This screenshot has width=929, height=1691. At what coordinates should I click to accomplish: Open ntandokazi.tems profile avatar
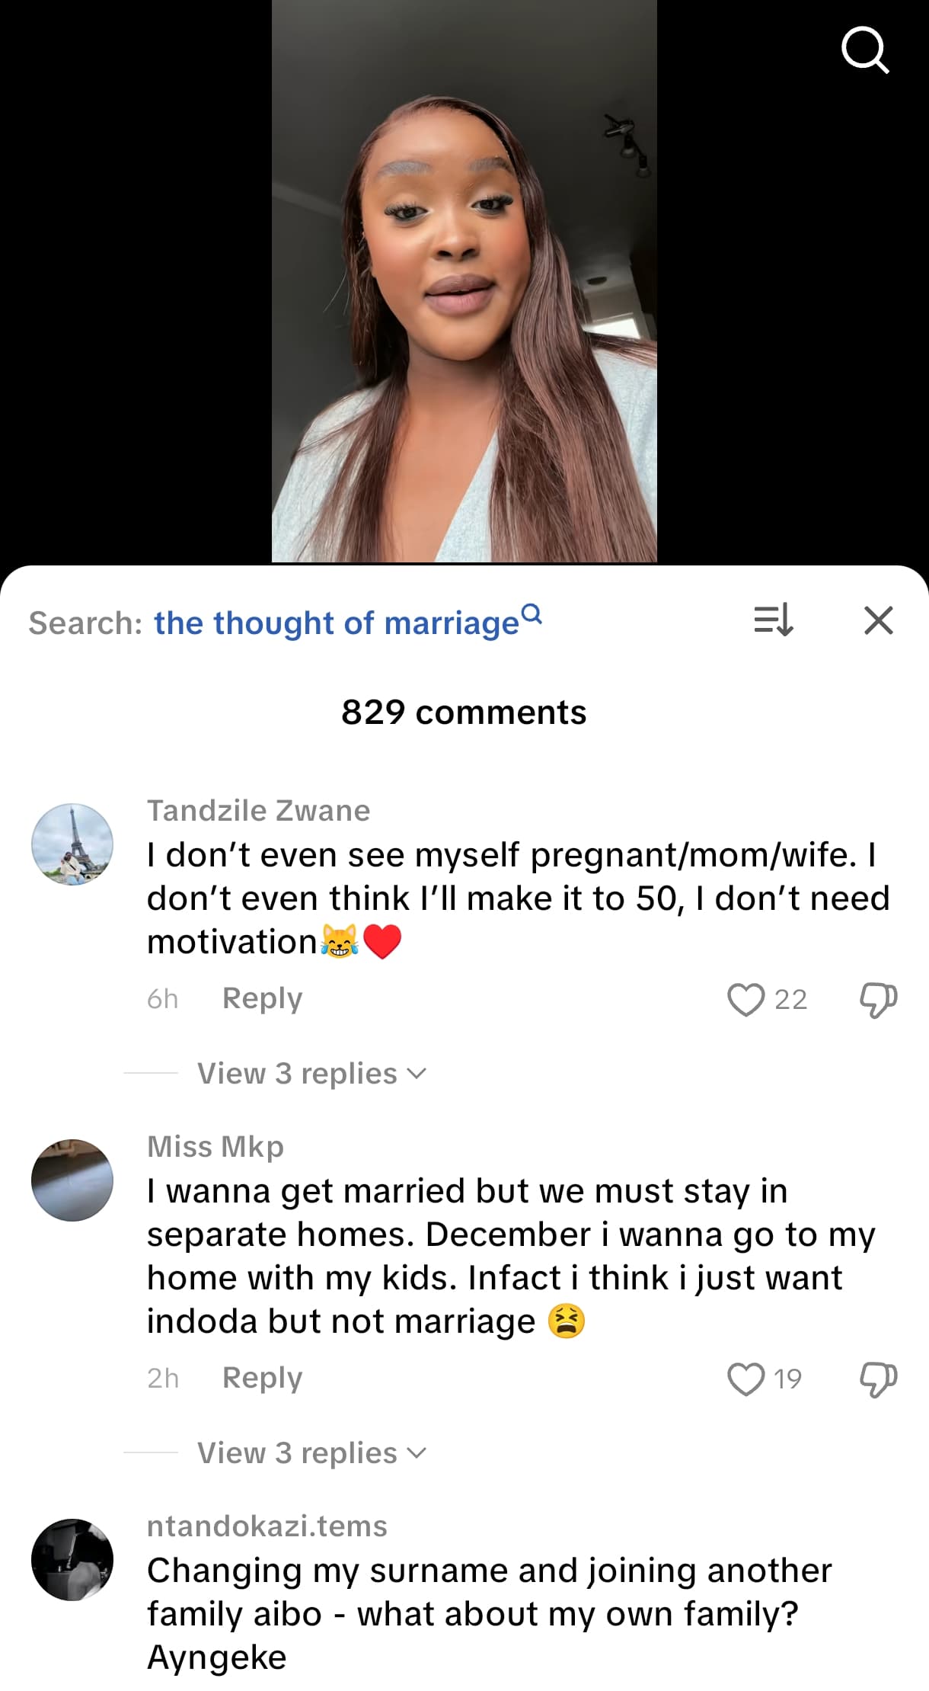[x=72, y=1560]
